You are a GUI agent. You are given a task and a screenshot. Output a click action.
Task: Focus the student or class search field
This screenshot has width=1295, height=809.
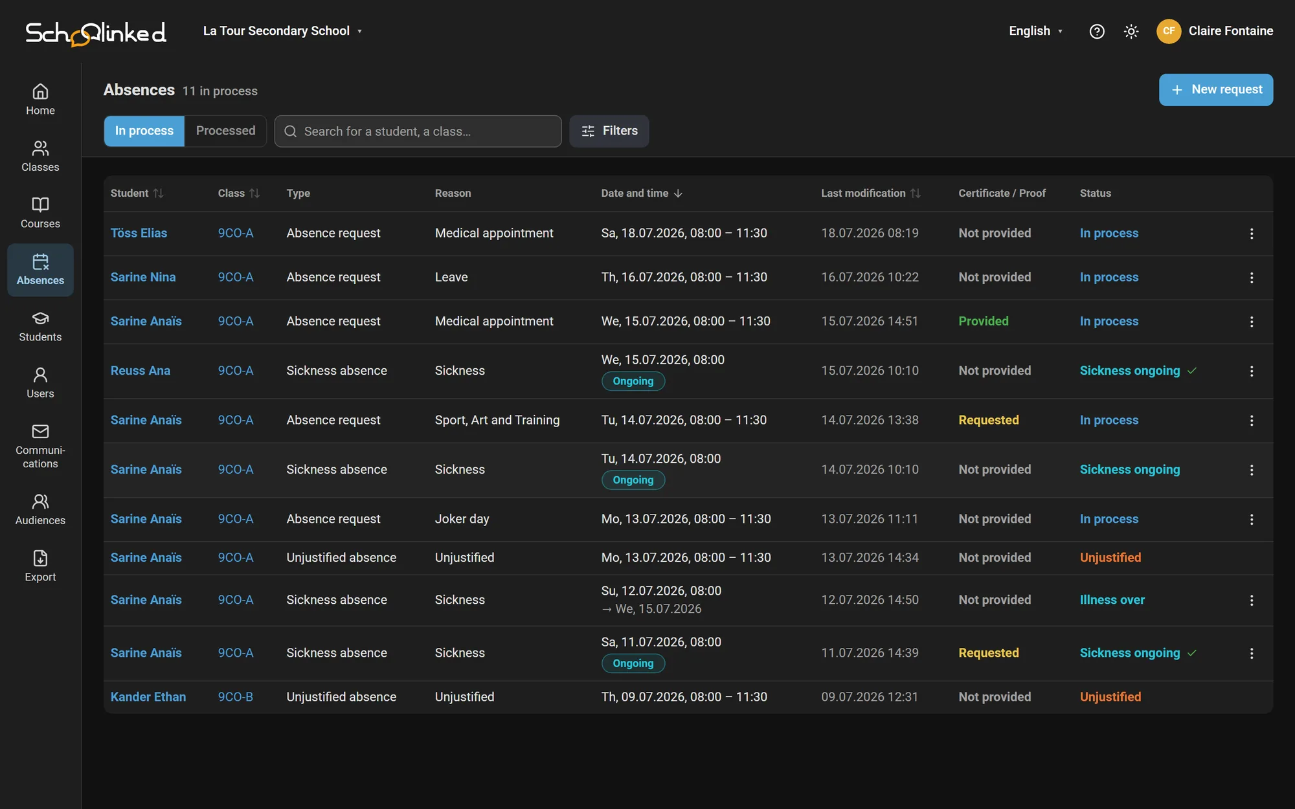pos(418,131)
